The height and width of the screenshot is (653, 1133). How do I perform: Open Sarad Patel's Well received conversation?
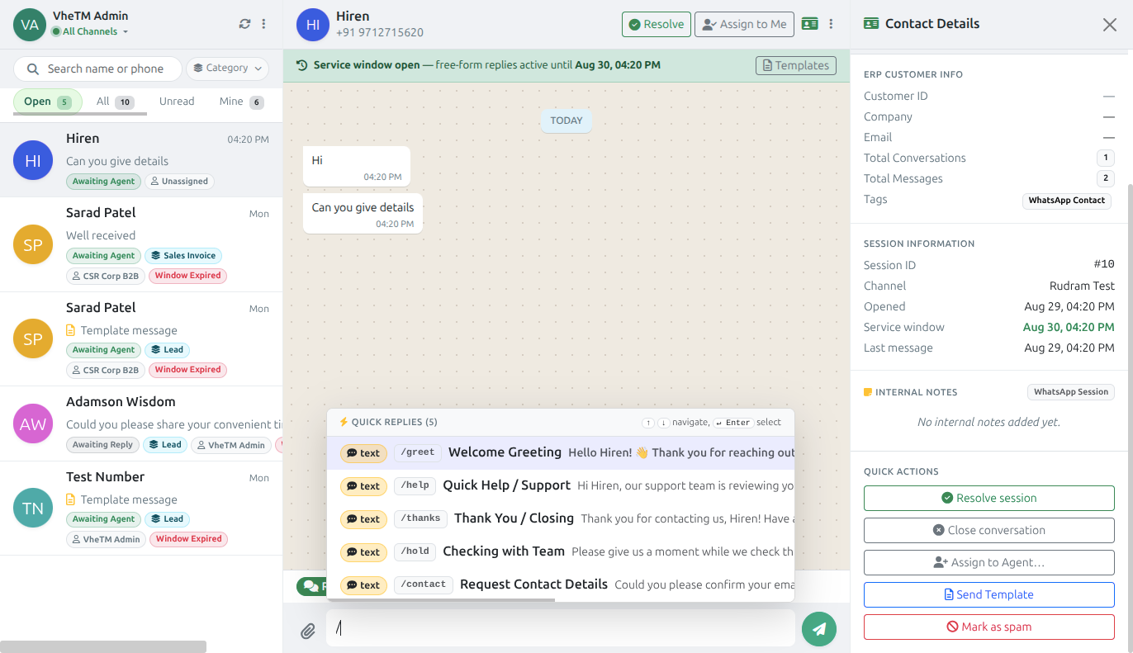141,244
